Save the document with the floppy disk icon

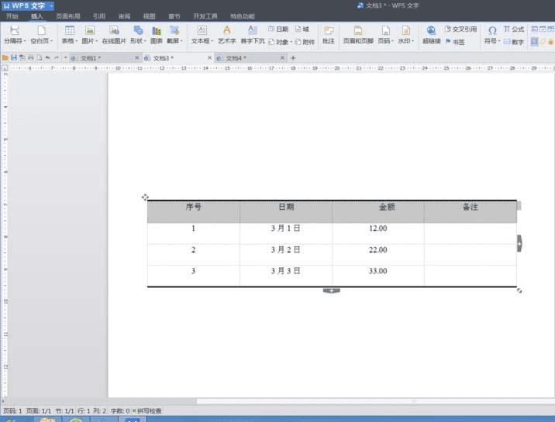coord(14,57)
